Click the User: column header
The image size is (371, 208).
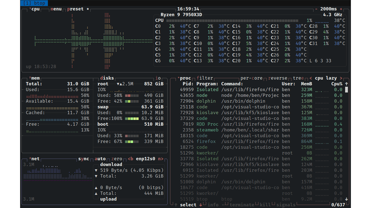coord(289,84)
